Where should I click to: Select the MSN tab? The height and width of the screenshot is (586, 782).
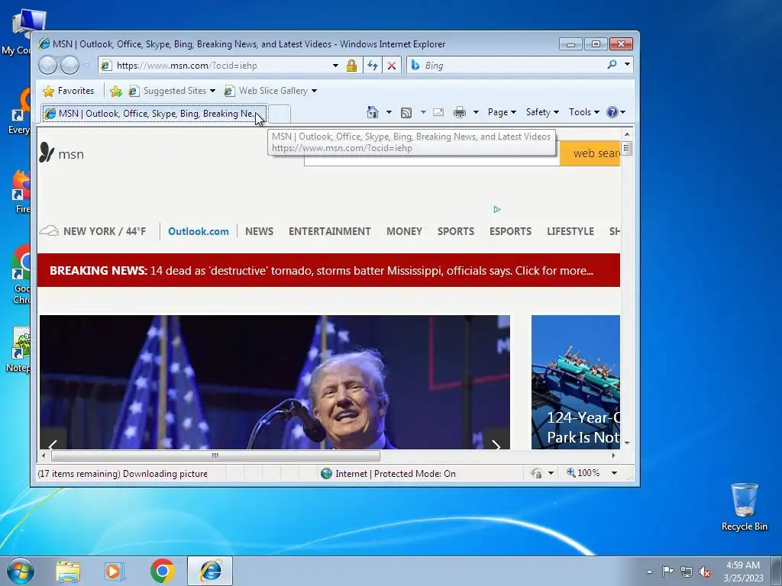[154, 114]
